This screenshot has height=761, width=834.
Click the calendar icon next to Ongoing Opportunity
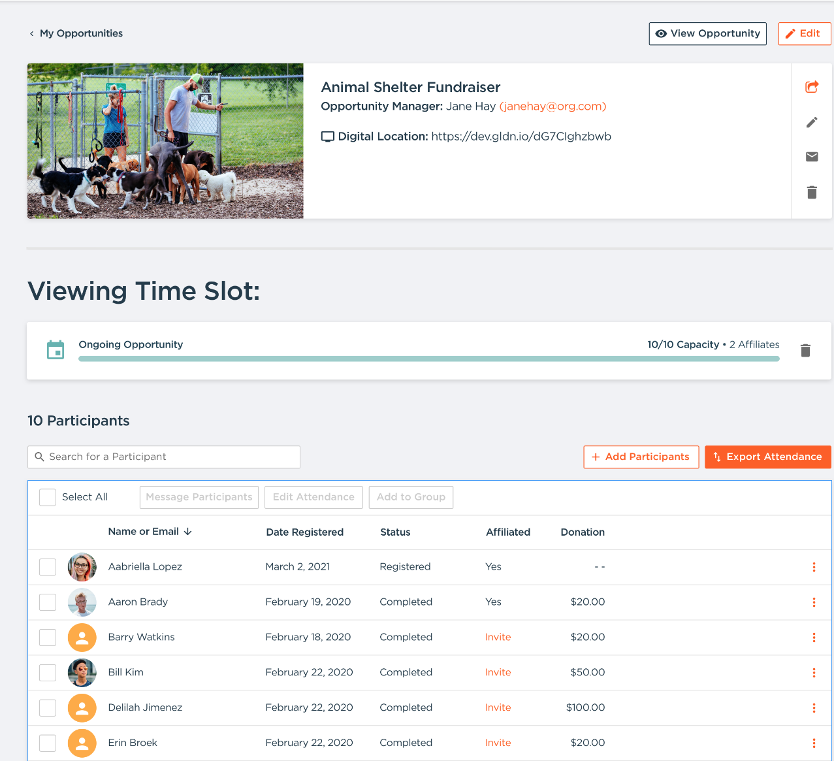[56, 349]
